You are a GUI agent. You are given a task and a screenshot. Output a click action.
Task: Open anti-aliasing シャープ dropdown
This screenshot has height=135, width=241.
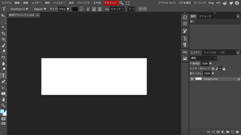(x=117, y=9)
